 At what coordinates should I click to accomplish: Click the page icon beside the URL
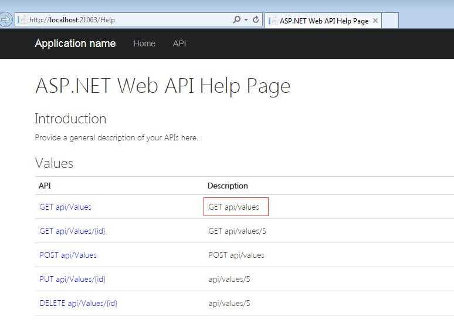[22, 20]
